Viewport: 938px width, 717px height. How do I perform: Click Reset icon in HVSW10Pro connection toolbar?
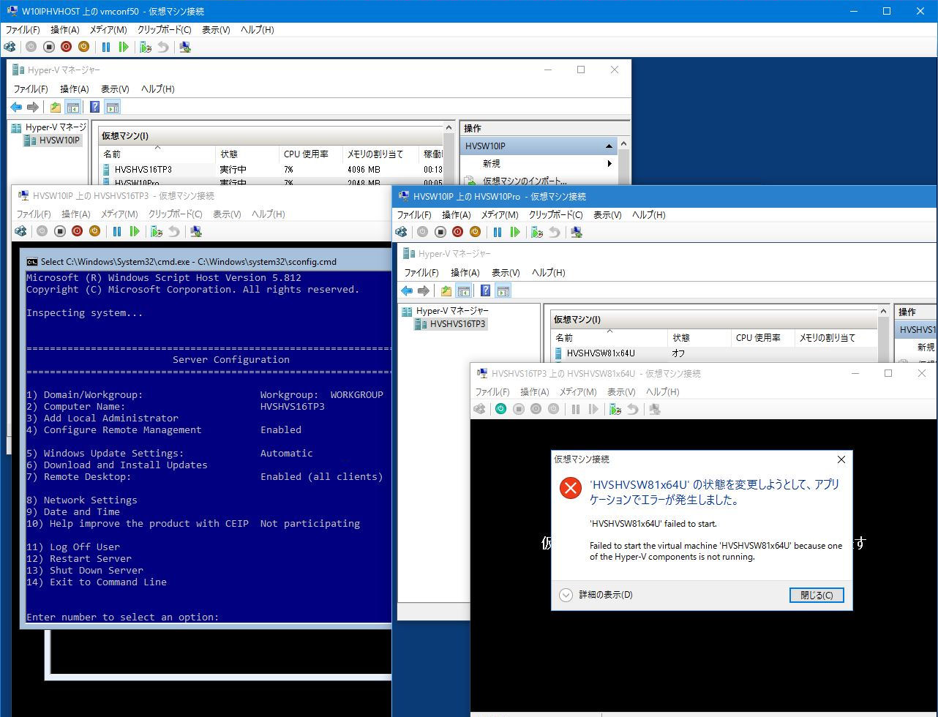point(515,232)
